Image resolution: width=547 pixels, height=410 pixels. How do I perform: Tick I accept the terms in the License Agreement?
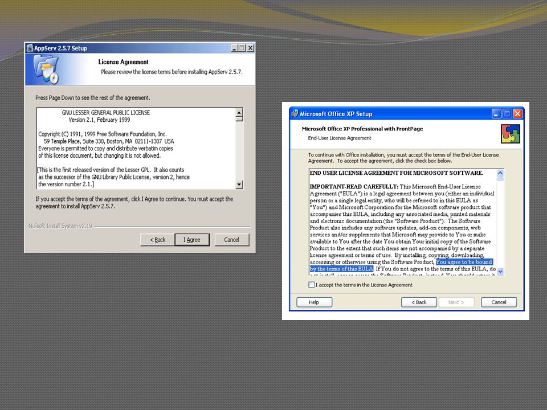(311, 285)
